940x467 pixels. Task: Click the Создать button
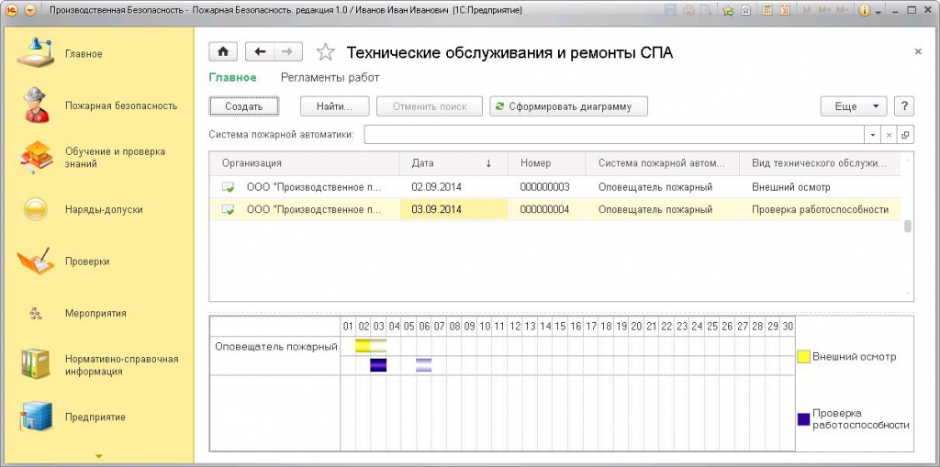click(243, 106)
